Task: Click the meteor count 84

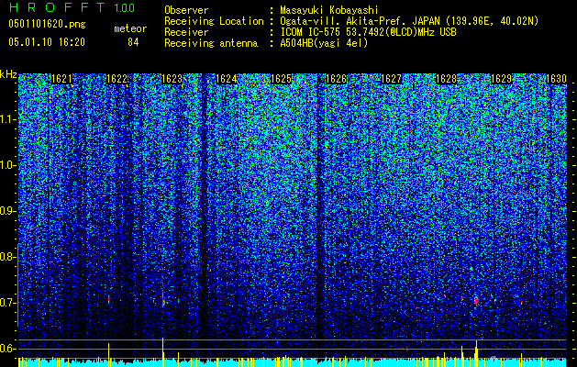Action: 133,42
